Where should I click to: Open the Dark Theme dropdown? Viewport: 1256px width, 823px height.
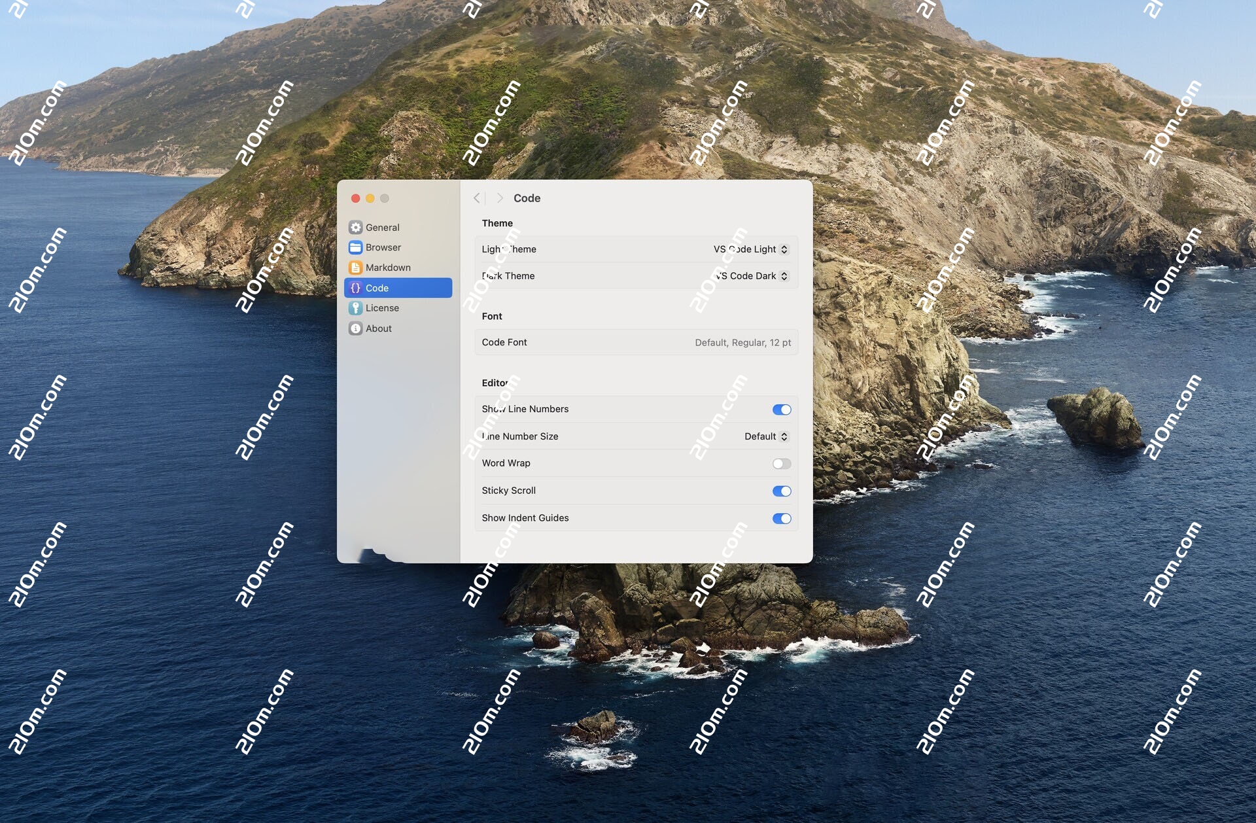752,276
